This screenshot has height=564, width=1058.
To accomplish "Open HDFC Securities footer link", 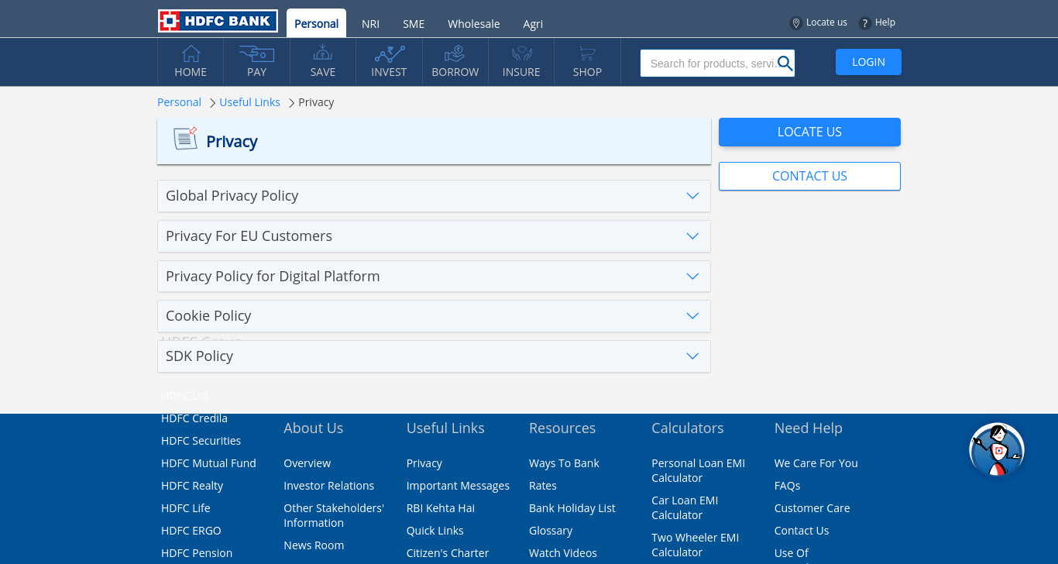I will click(x=201, y=441).
